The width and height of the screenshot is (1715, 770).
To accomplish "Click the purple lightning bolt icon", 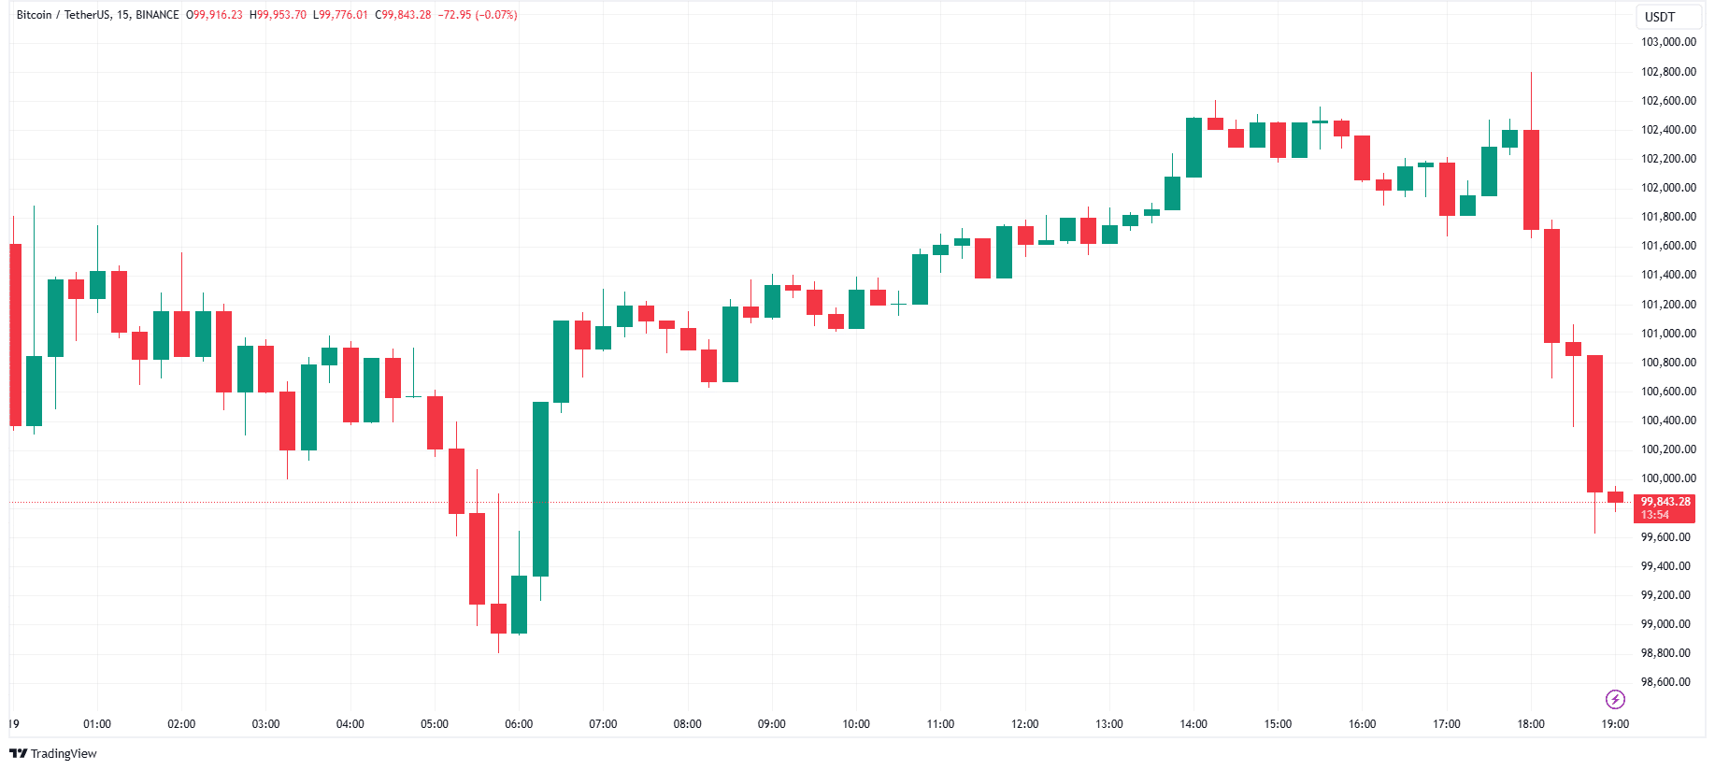I will tap(1615, 699).
